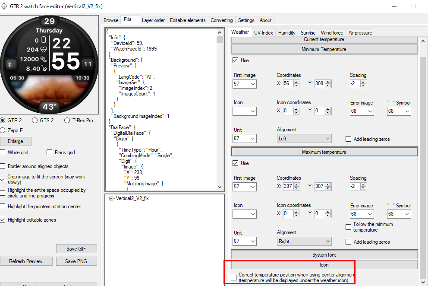This screenshot has height=286, width=428.
Task: Select the UV Index sub-tab
Action: [264, 33]
